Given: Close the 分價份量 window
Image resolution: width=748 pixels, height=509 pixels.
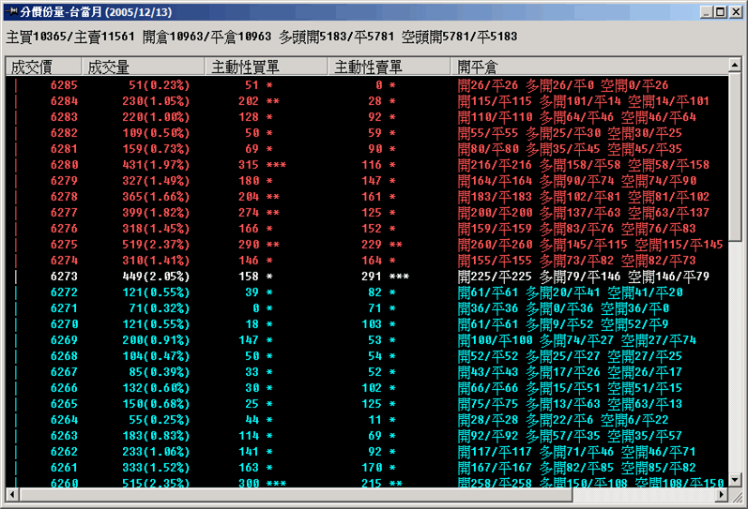Looking at the screenshot, I should [x=736, y=12].
